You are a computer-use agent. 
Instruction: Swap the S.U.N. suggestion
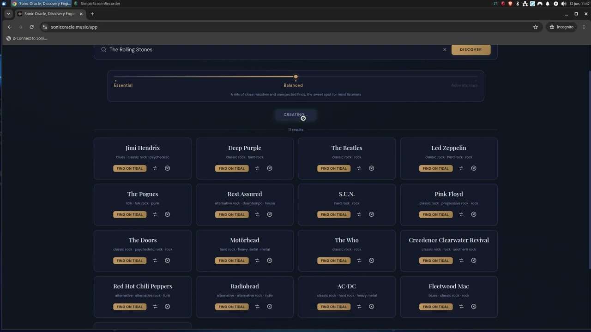(x=359, y=214)
